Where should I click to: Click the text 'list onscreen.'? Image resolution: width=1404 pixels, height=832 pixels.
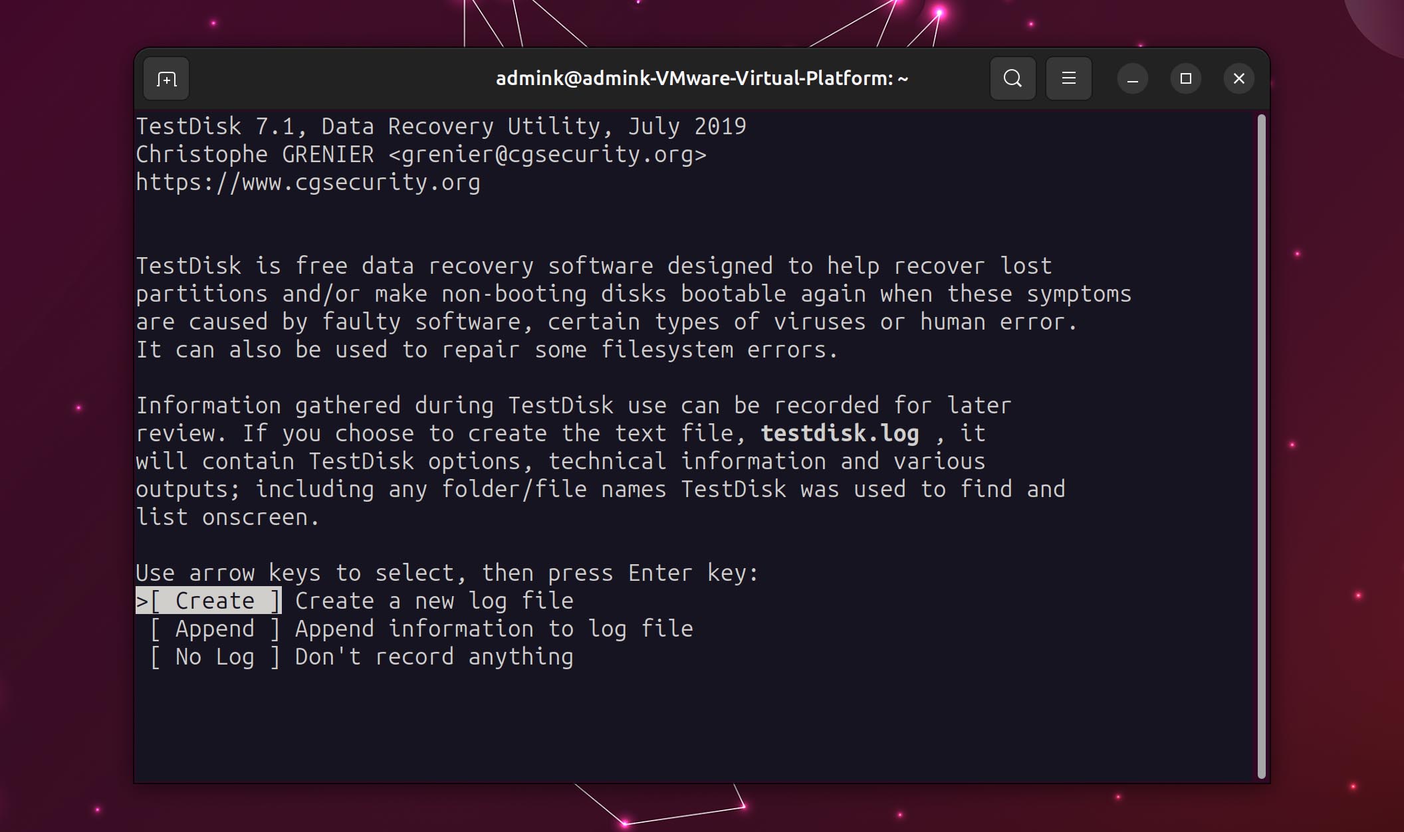pyautogui.click(x=228, y=517)
